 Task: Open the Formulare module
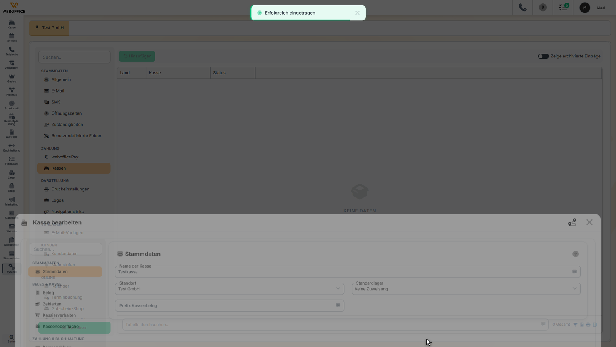(x=12, y=160)
